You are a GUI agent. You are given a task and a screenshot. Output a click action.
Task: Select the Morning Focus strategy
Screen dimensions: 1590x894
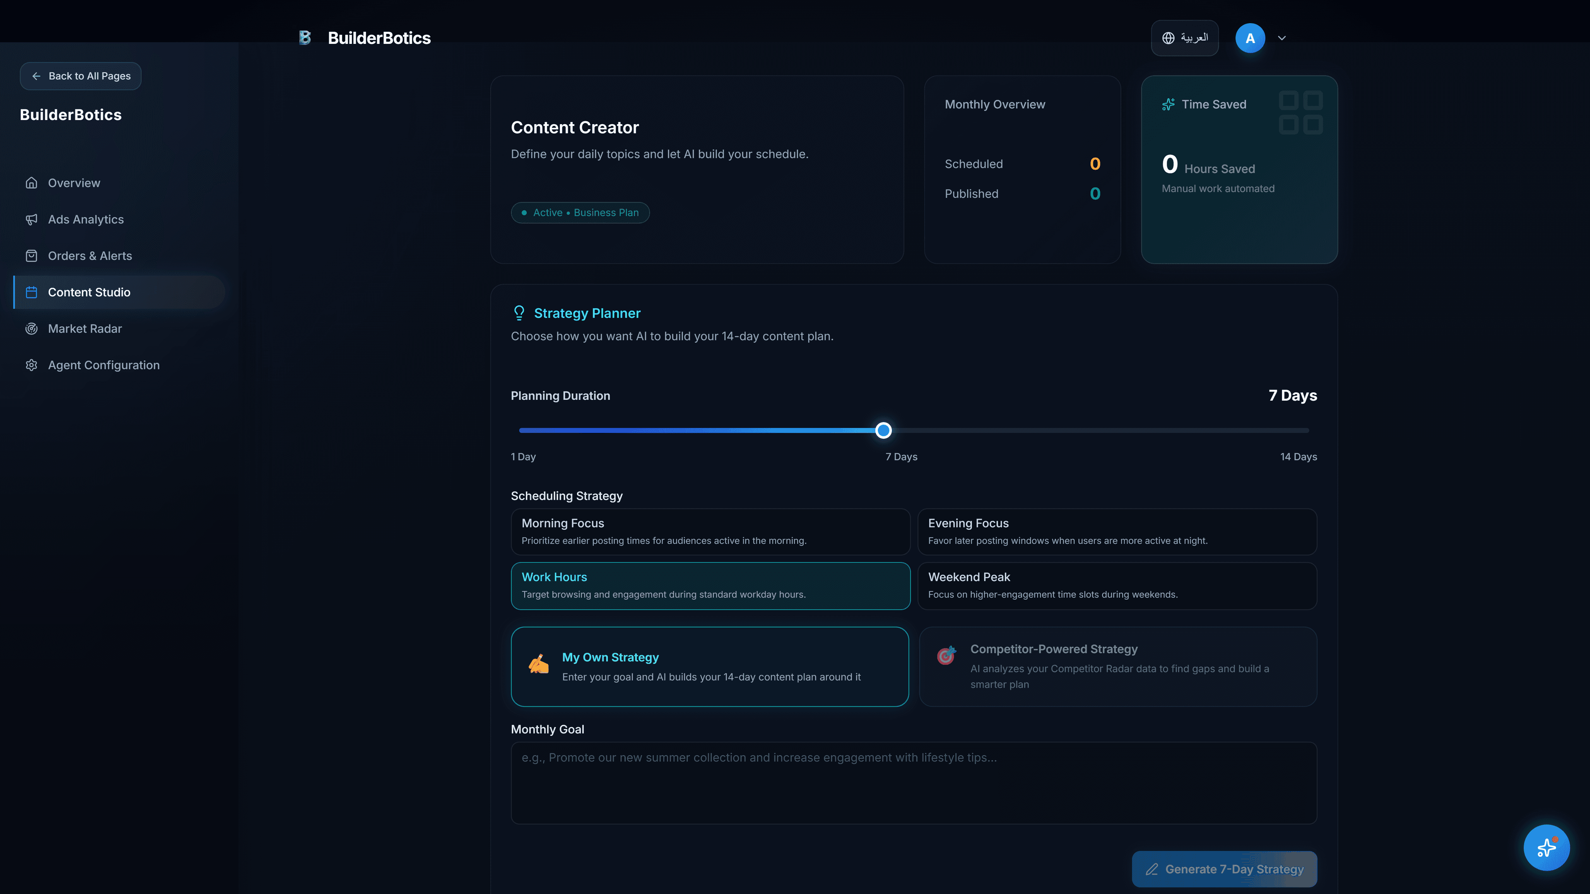[x=710, y=531]
